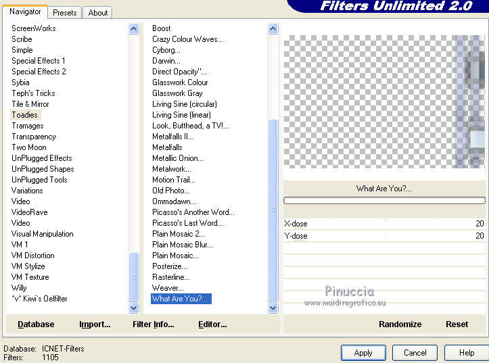Click the up arrow of the filter list scrollbar
489x363 pixels.
point(273,29)
